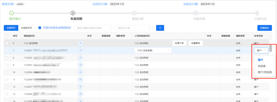Image resolution: width=277 pixels, height=102 pixels.
Task: Click the 批量指定 button
Action: click(x=265, y=28)
